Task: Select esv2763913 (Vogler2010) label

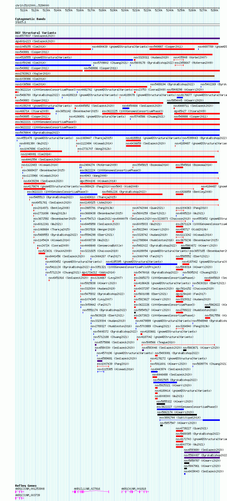Action: (x=33, y=73)
